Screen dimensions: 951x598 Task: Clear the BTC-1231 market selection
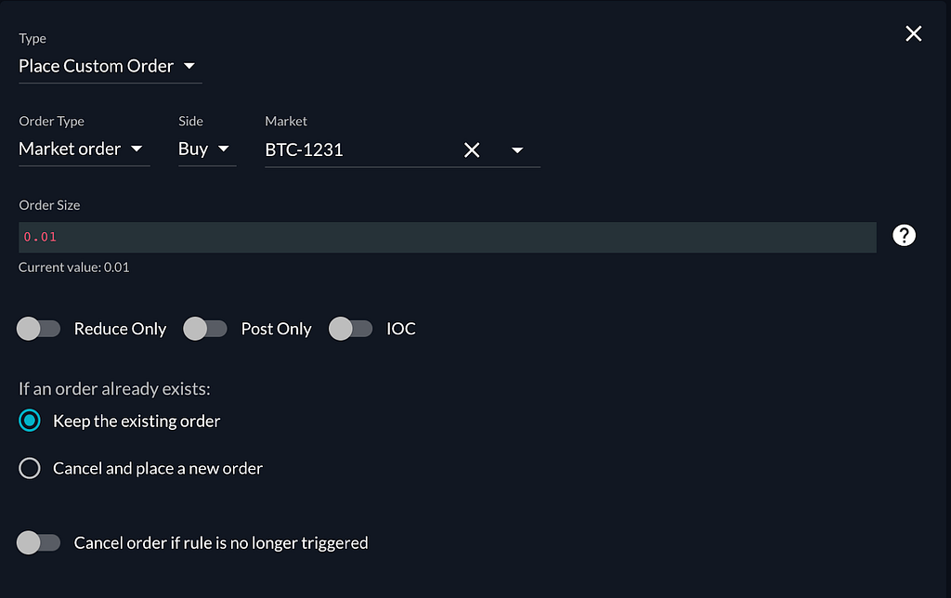(472, 149)
